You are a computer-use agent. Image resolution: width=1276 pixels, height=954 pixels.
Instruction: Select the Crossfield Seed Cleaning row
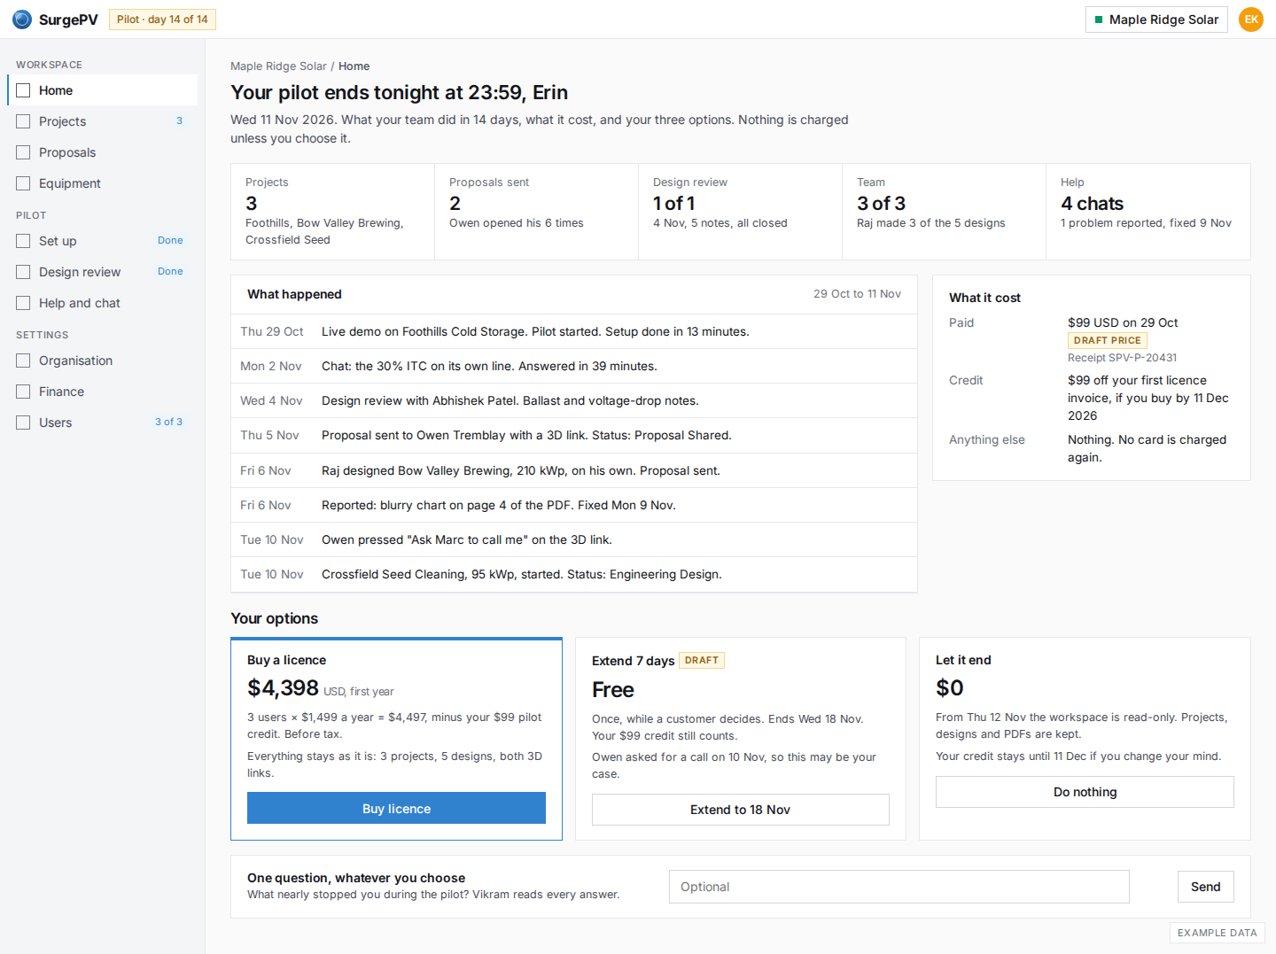574,574
